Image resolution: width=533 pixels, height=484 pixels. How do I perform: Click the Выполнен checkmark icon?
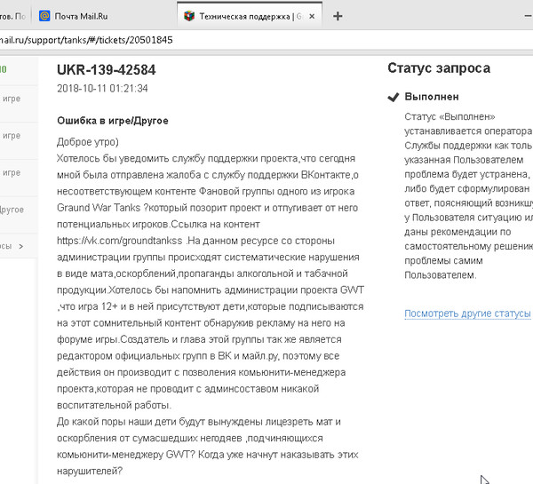(x=393, y=97)
